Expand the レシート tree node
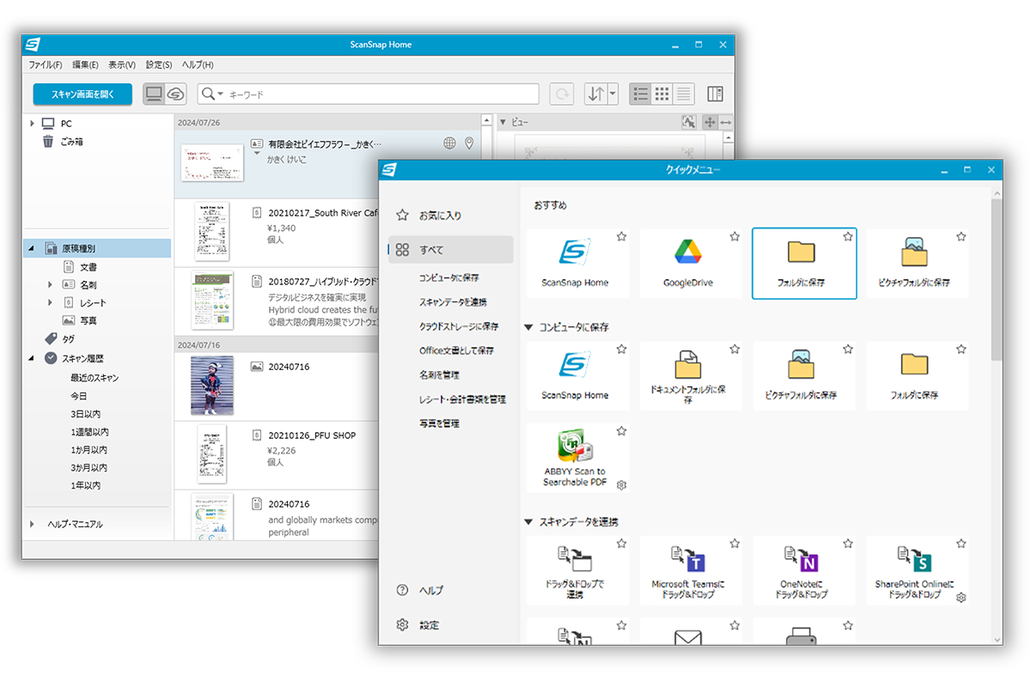Screen dimensions: 1031x687 click(50, 302)
